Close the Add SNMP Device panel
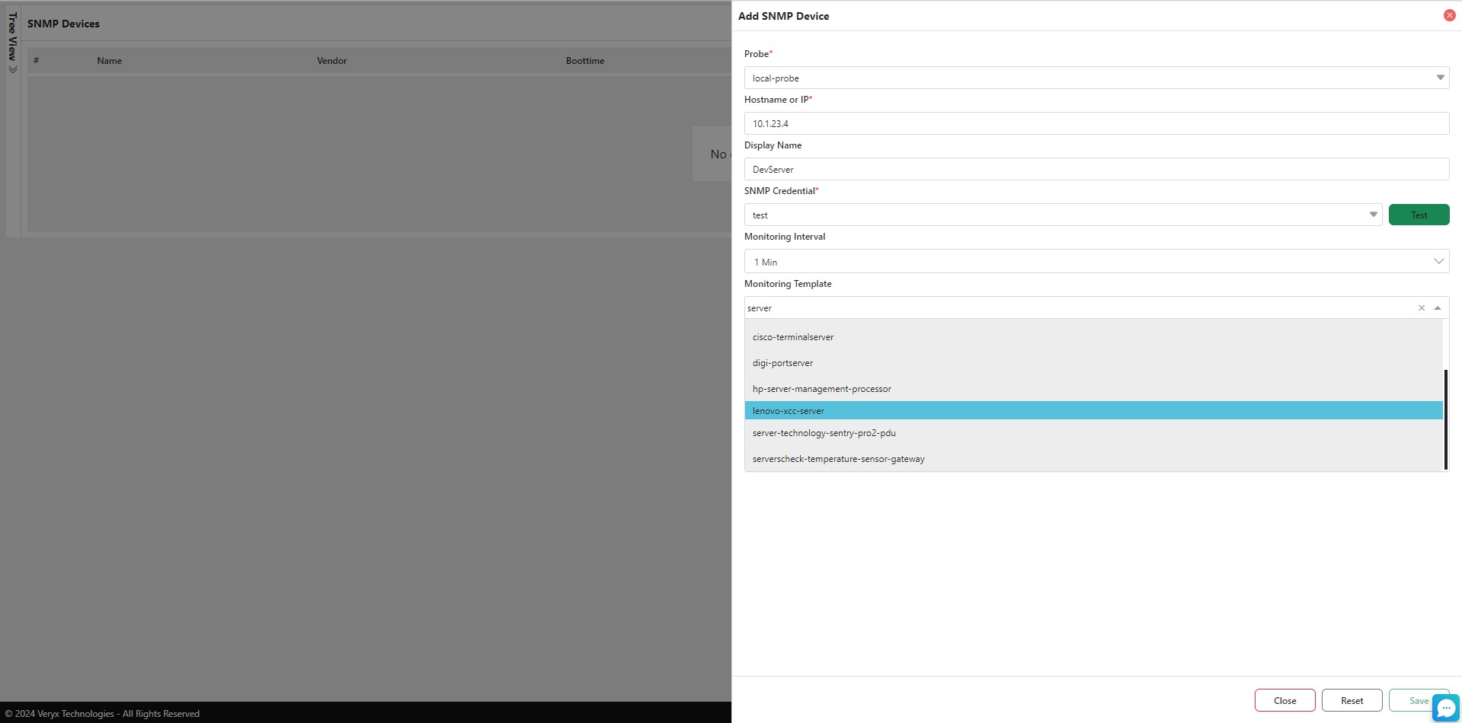Image resolution: width=1462 pixels, height=723 pixels. [x=1449, y=15]
